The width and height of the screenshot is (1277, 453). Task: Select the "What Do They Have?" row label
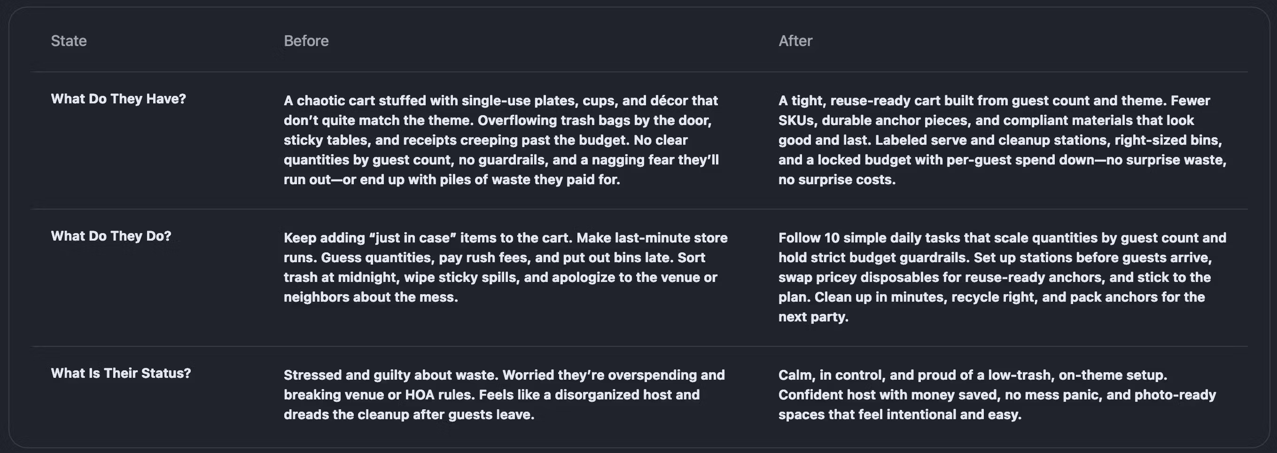[x=118, y=99]
